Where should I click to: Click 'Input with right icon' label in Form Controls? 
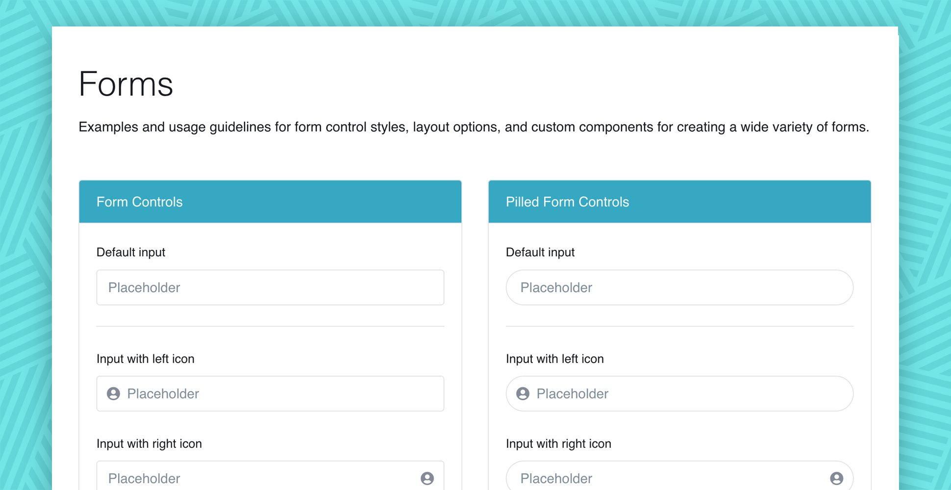(149, 443)
